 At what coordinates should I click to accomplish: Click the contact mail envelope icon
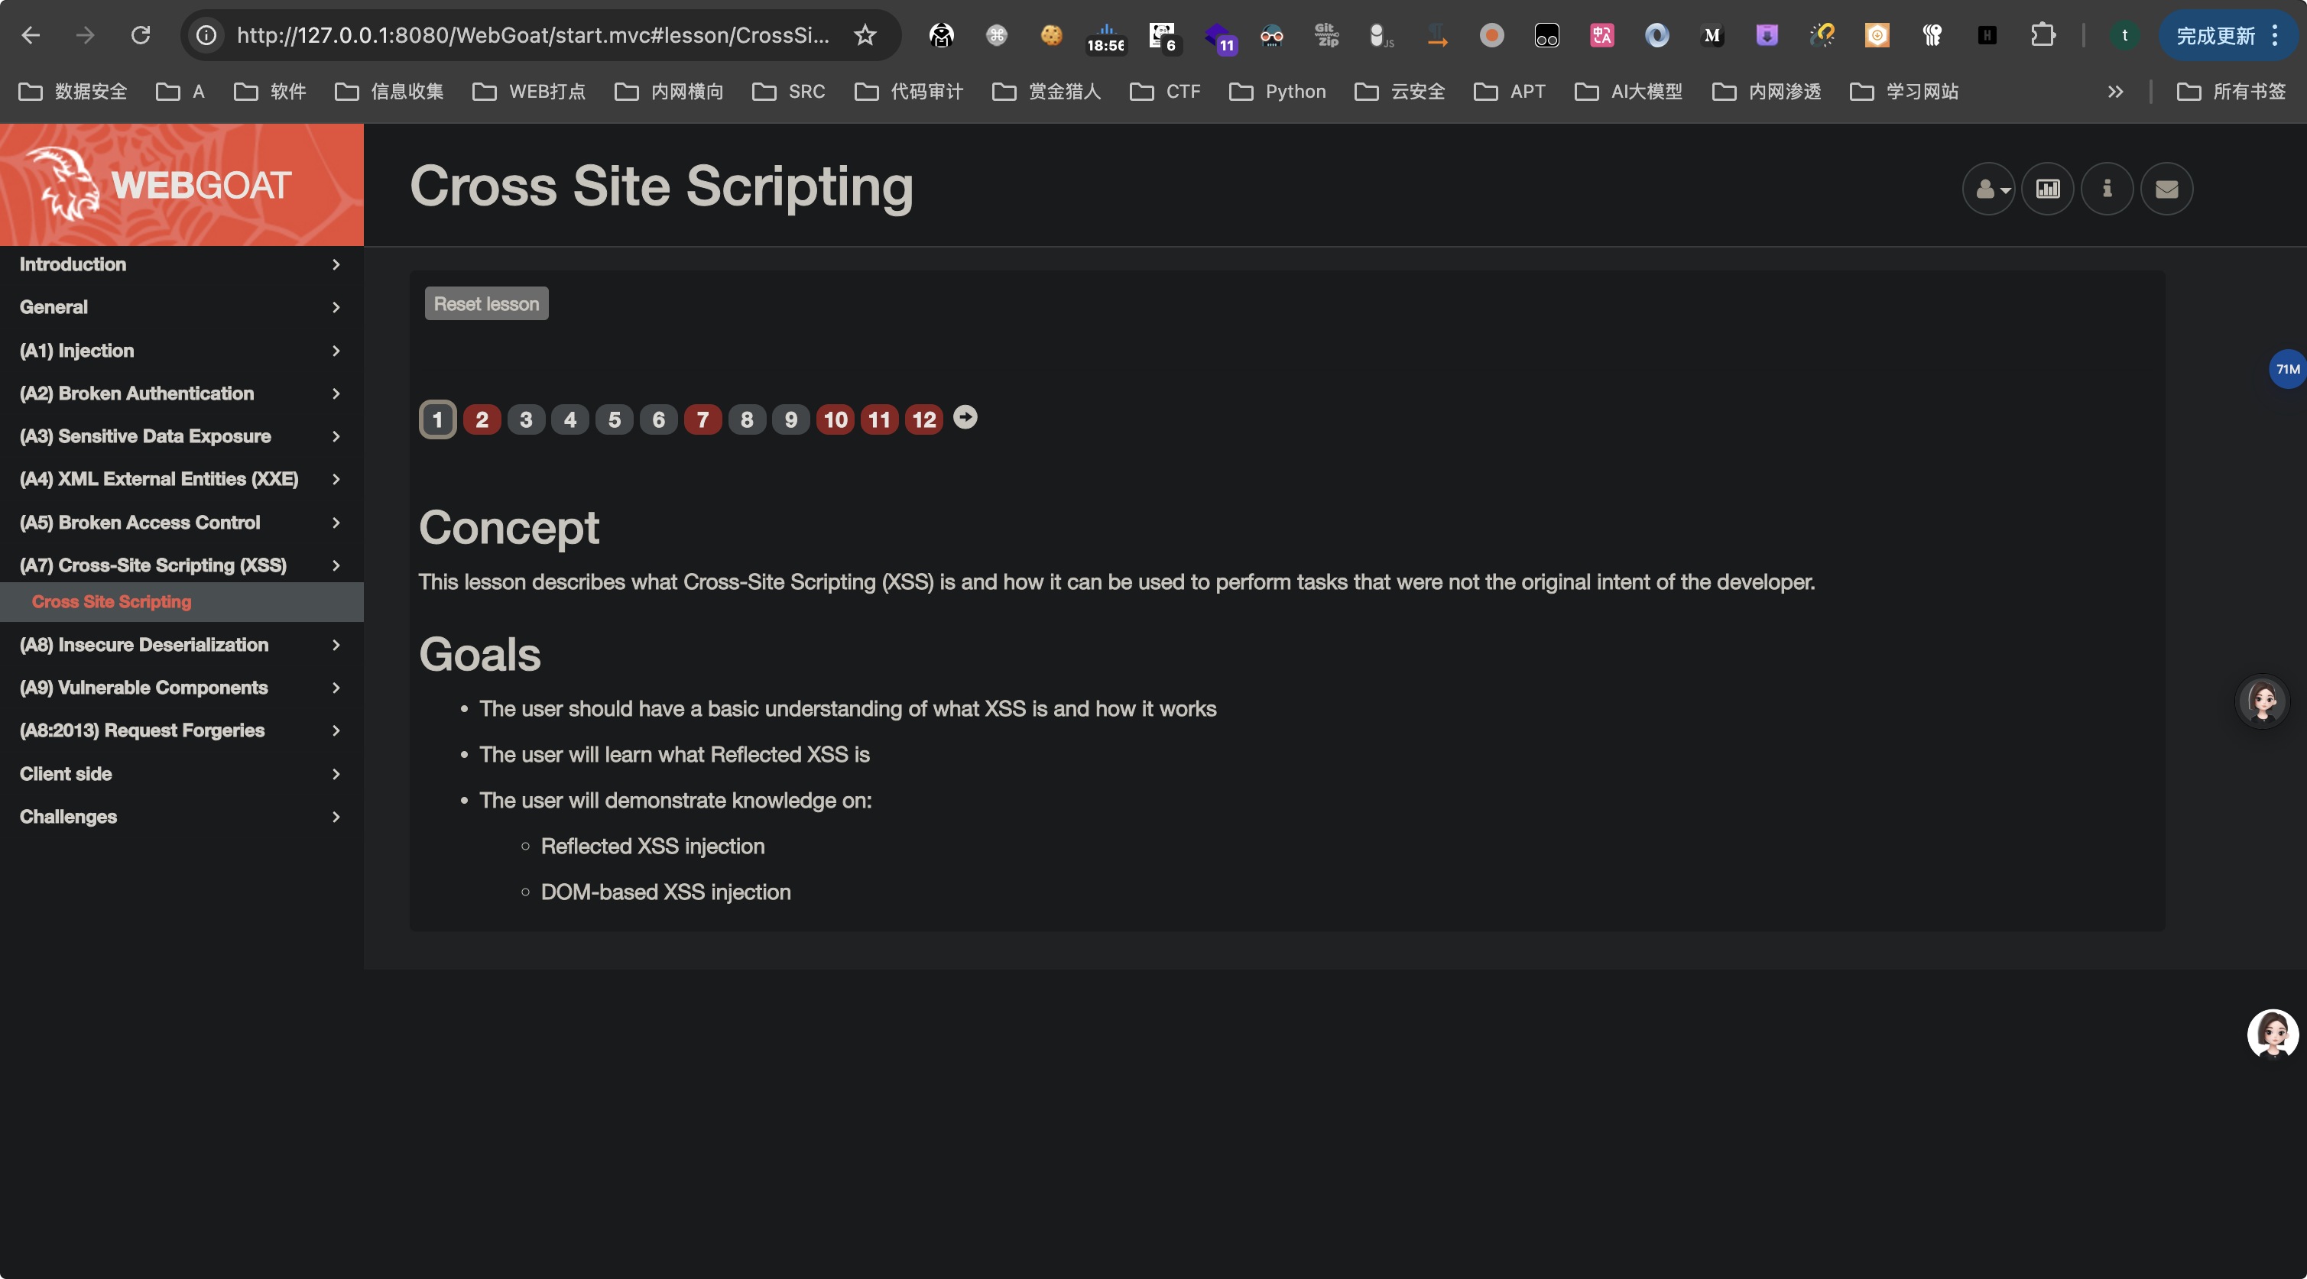tap(2166, 189)
